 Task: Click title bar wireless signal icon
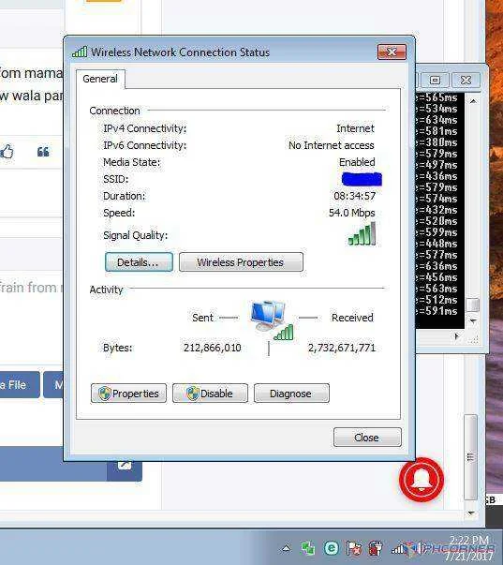click(80, 52)
